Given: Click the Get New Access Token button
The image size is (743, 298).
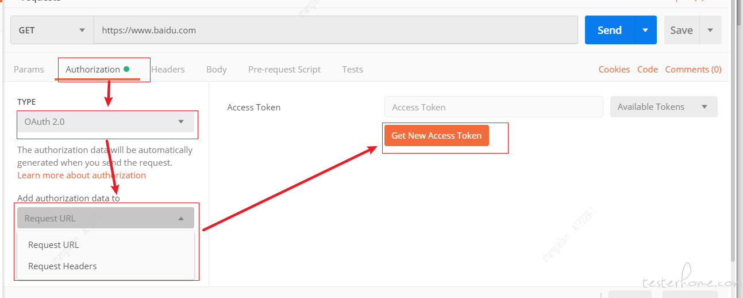Looking at the screenshot, I should click(x=437, y=136).
